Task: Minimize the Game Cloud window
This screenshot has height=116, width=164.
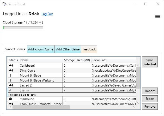Action: [134, 4]
